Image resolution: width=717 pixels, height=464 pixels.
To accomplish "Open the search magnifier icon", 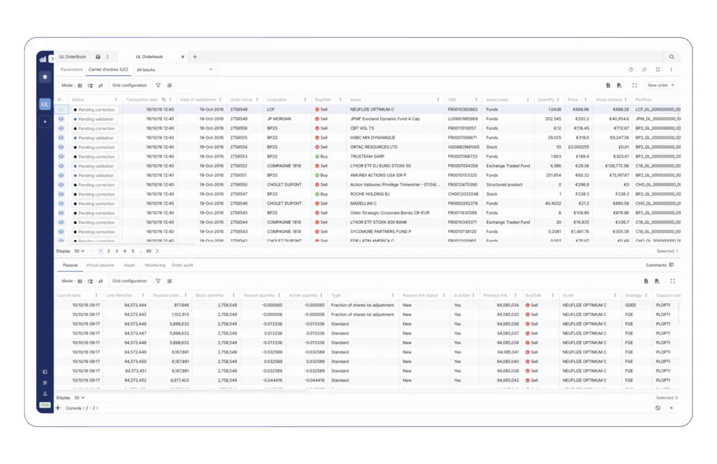I will click(672, 57).
